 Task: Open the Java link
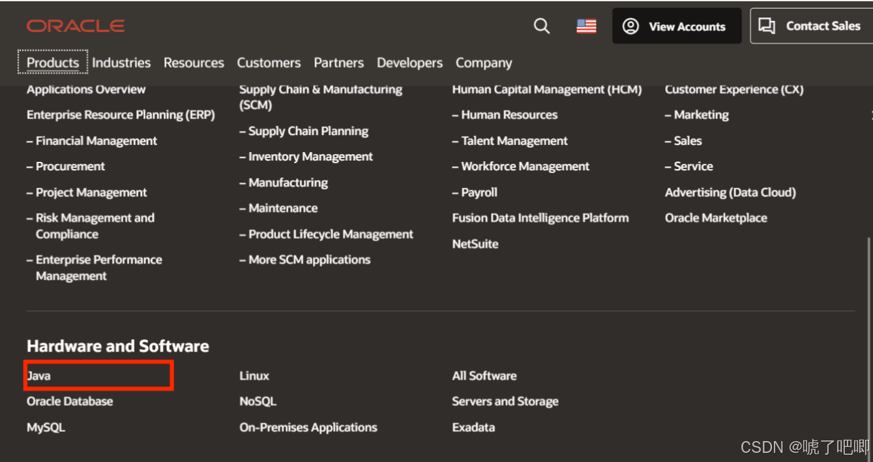click(38, 376)
